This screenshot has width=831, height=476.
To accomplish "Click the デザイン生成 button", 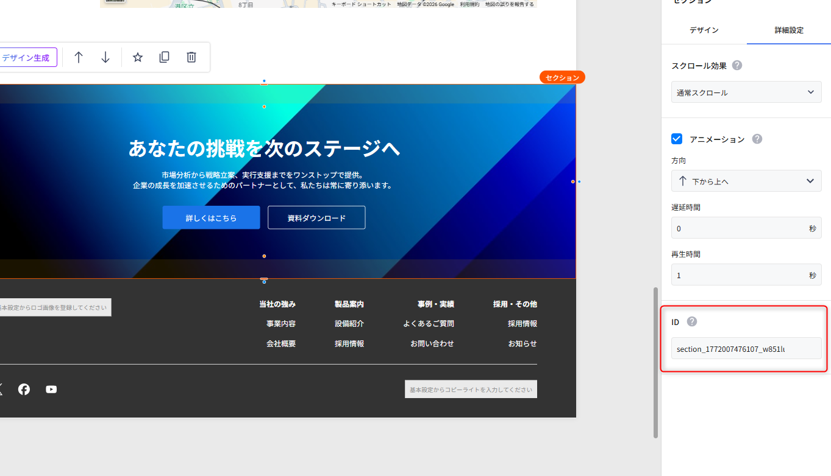I will [x=26, y=58].
